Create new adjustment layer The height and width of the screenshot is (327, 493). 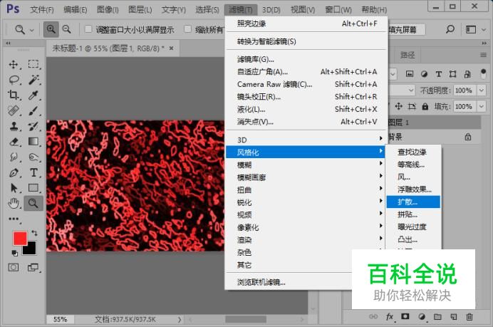pos(422,316)
